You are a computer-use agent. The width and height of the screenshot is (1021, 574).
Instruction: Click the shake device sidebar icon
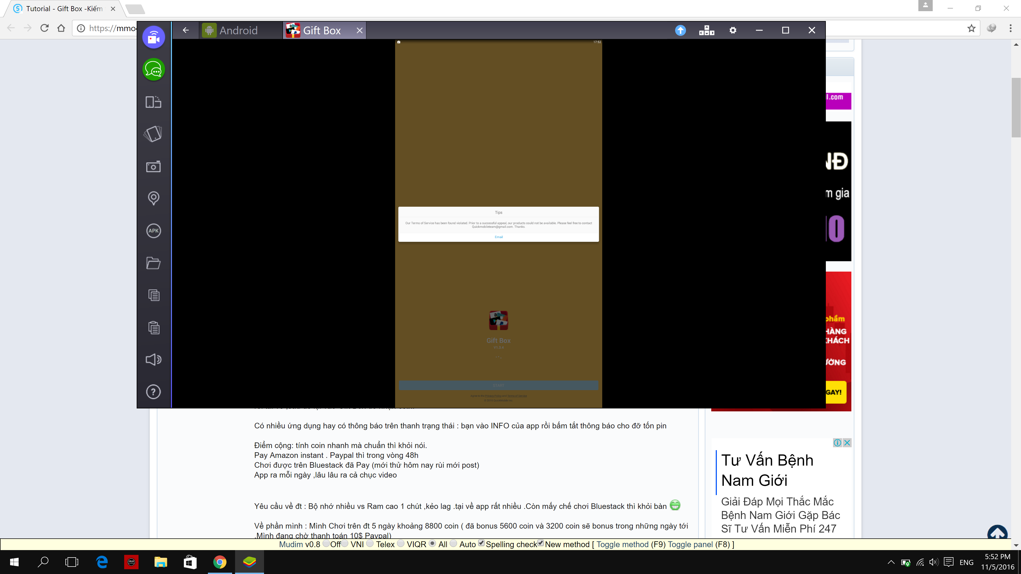point(153,134)
